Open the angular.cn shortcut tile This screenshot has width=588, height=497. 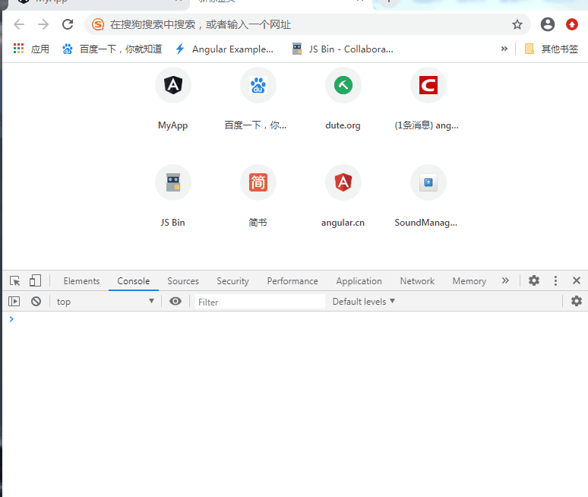tap(343, 182)
